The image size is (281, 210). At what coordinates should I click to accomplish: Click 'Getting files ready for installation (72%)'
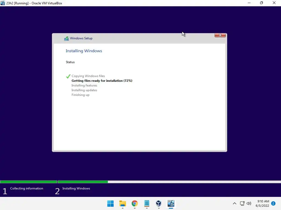102,81
